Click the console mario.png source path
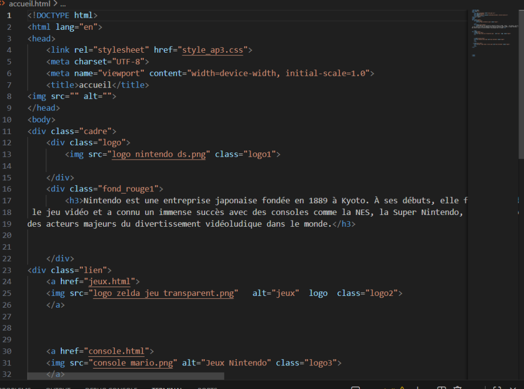 pos(133,363)
